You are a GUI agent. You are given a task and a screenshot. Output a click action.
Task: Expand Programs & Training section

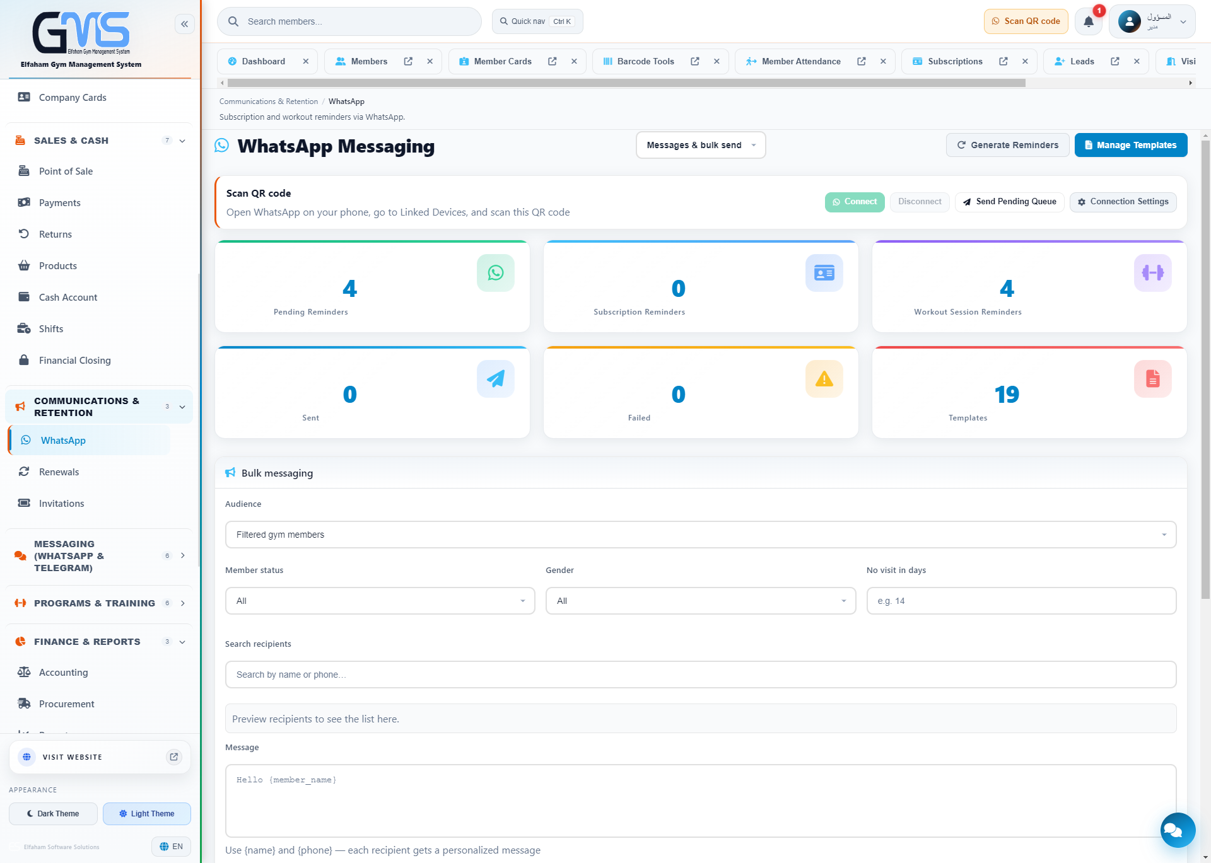[x=182, y=603]
